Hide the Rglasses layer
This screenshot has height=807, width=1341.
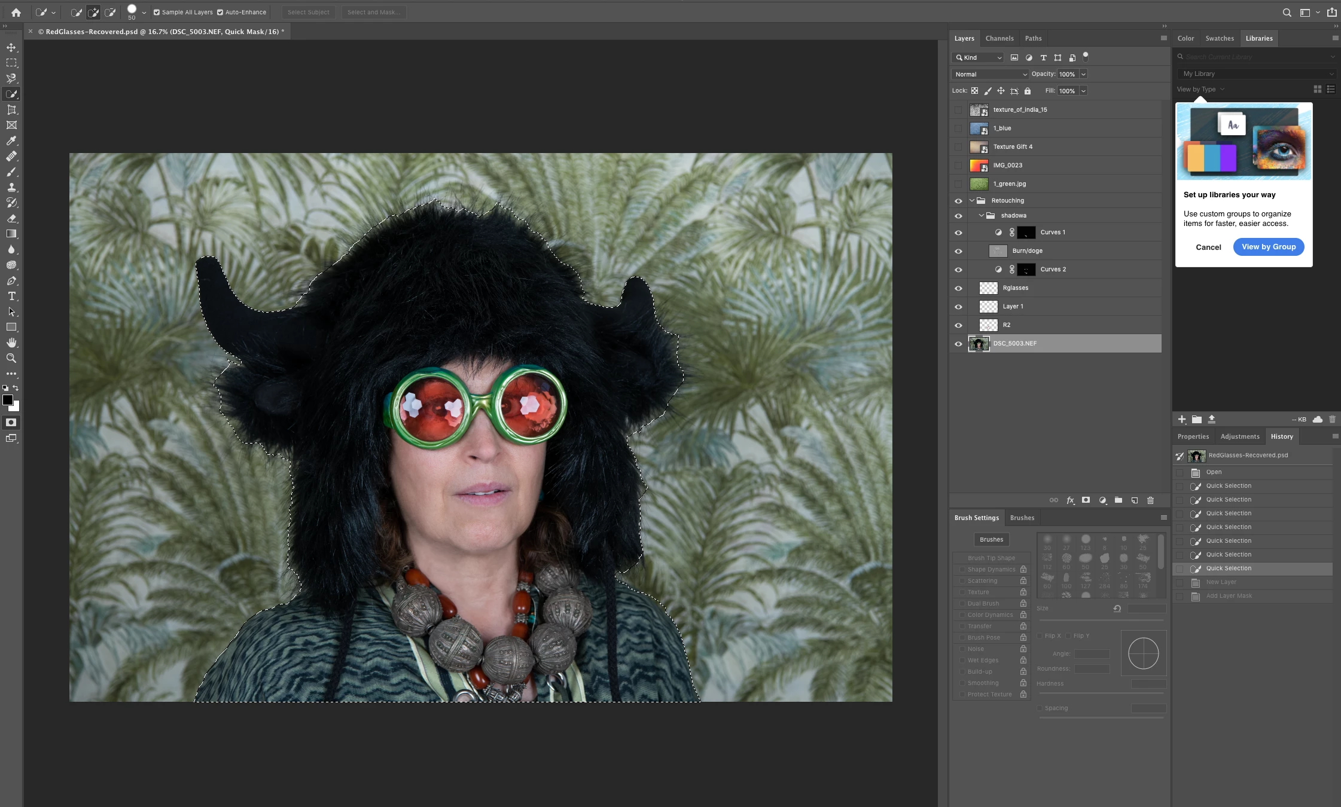click(x=958, y=288)
